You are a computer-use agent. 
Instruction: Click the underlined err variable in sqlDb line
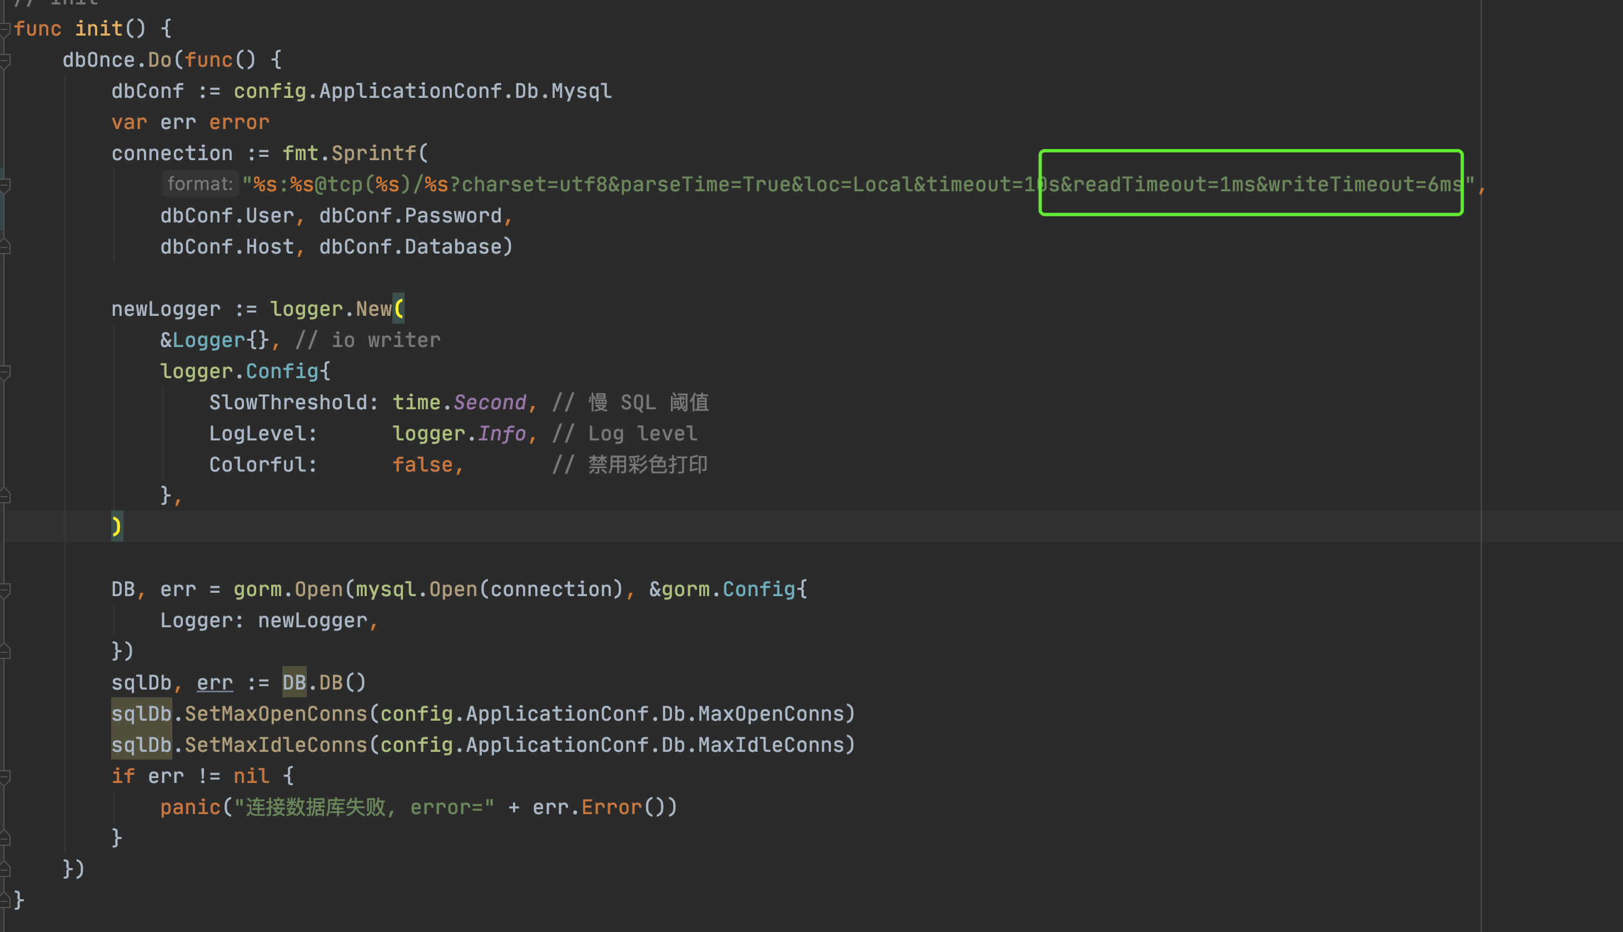coord(215,683)
